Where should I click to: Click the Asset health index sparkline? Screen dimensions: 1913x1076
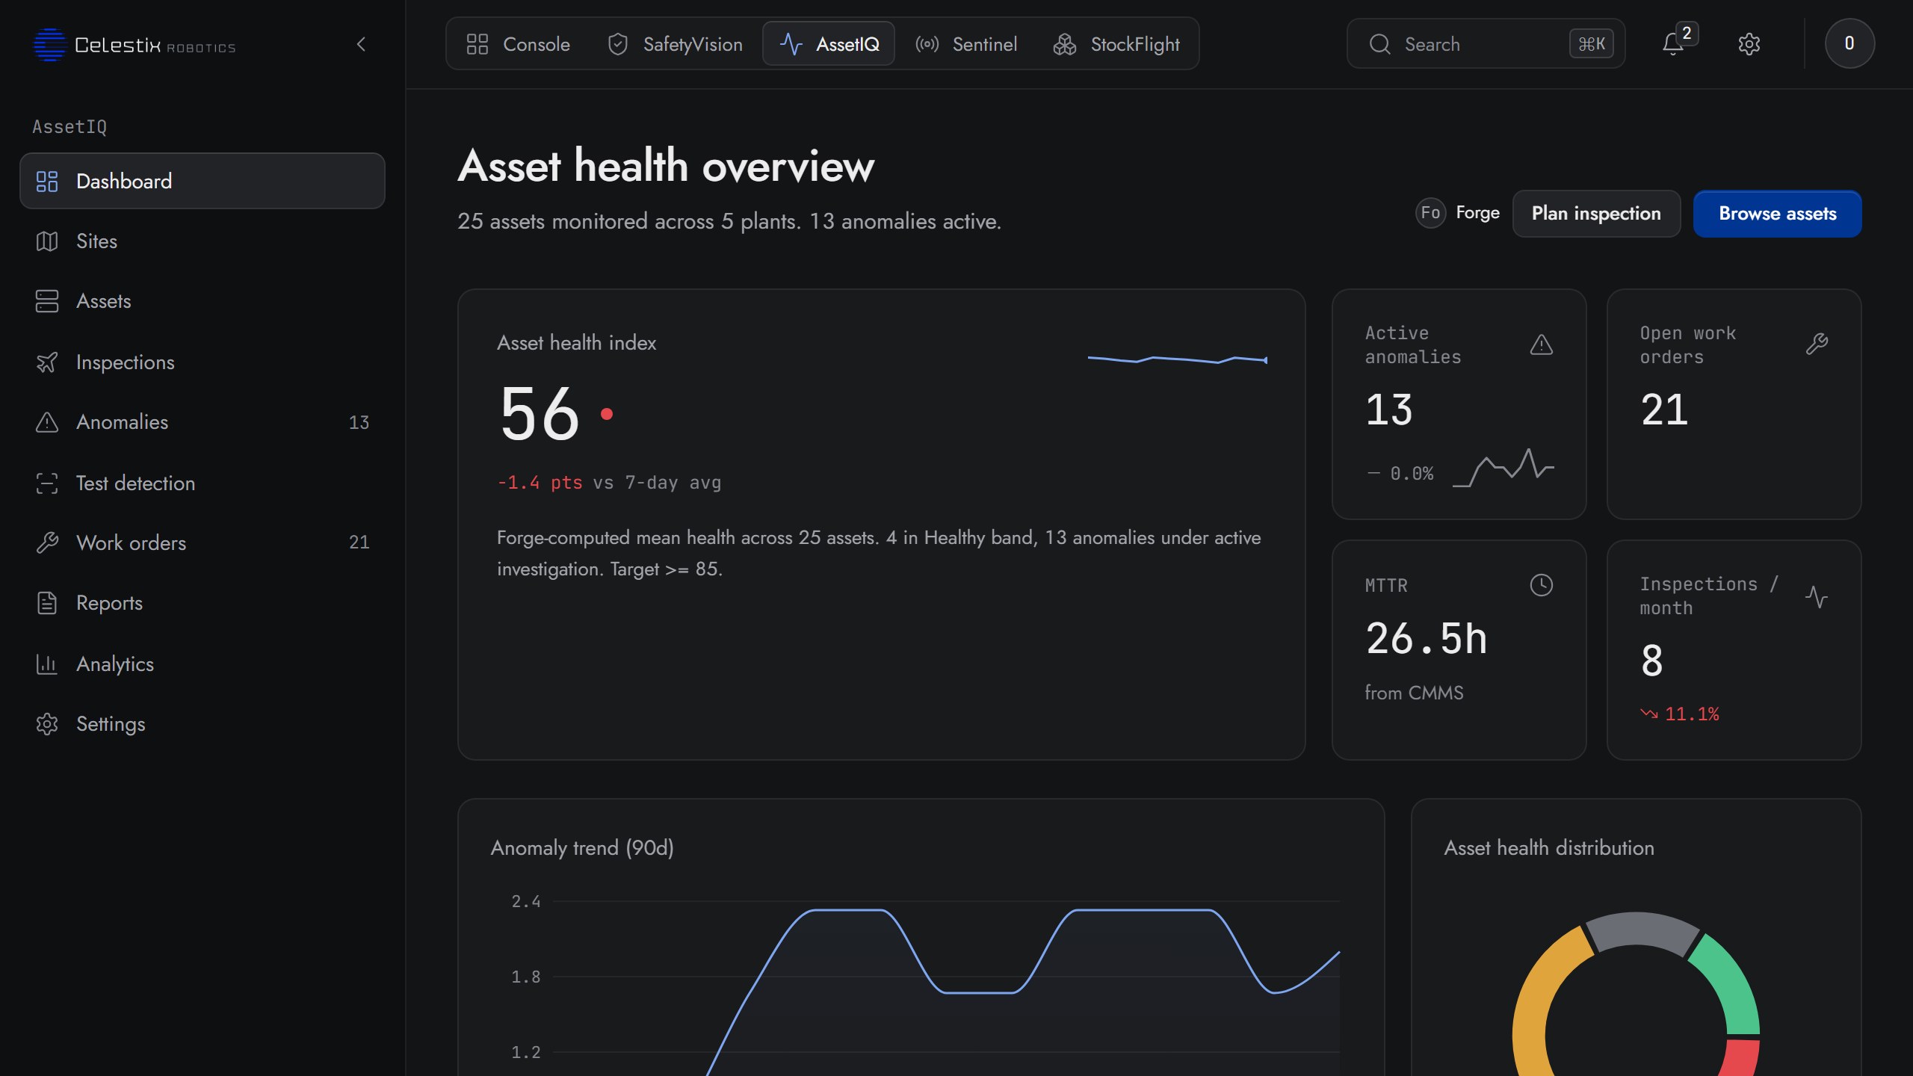pos(1178,360)
